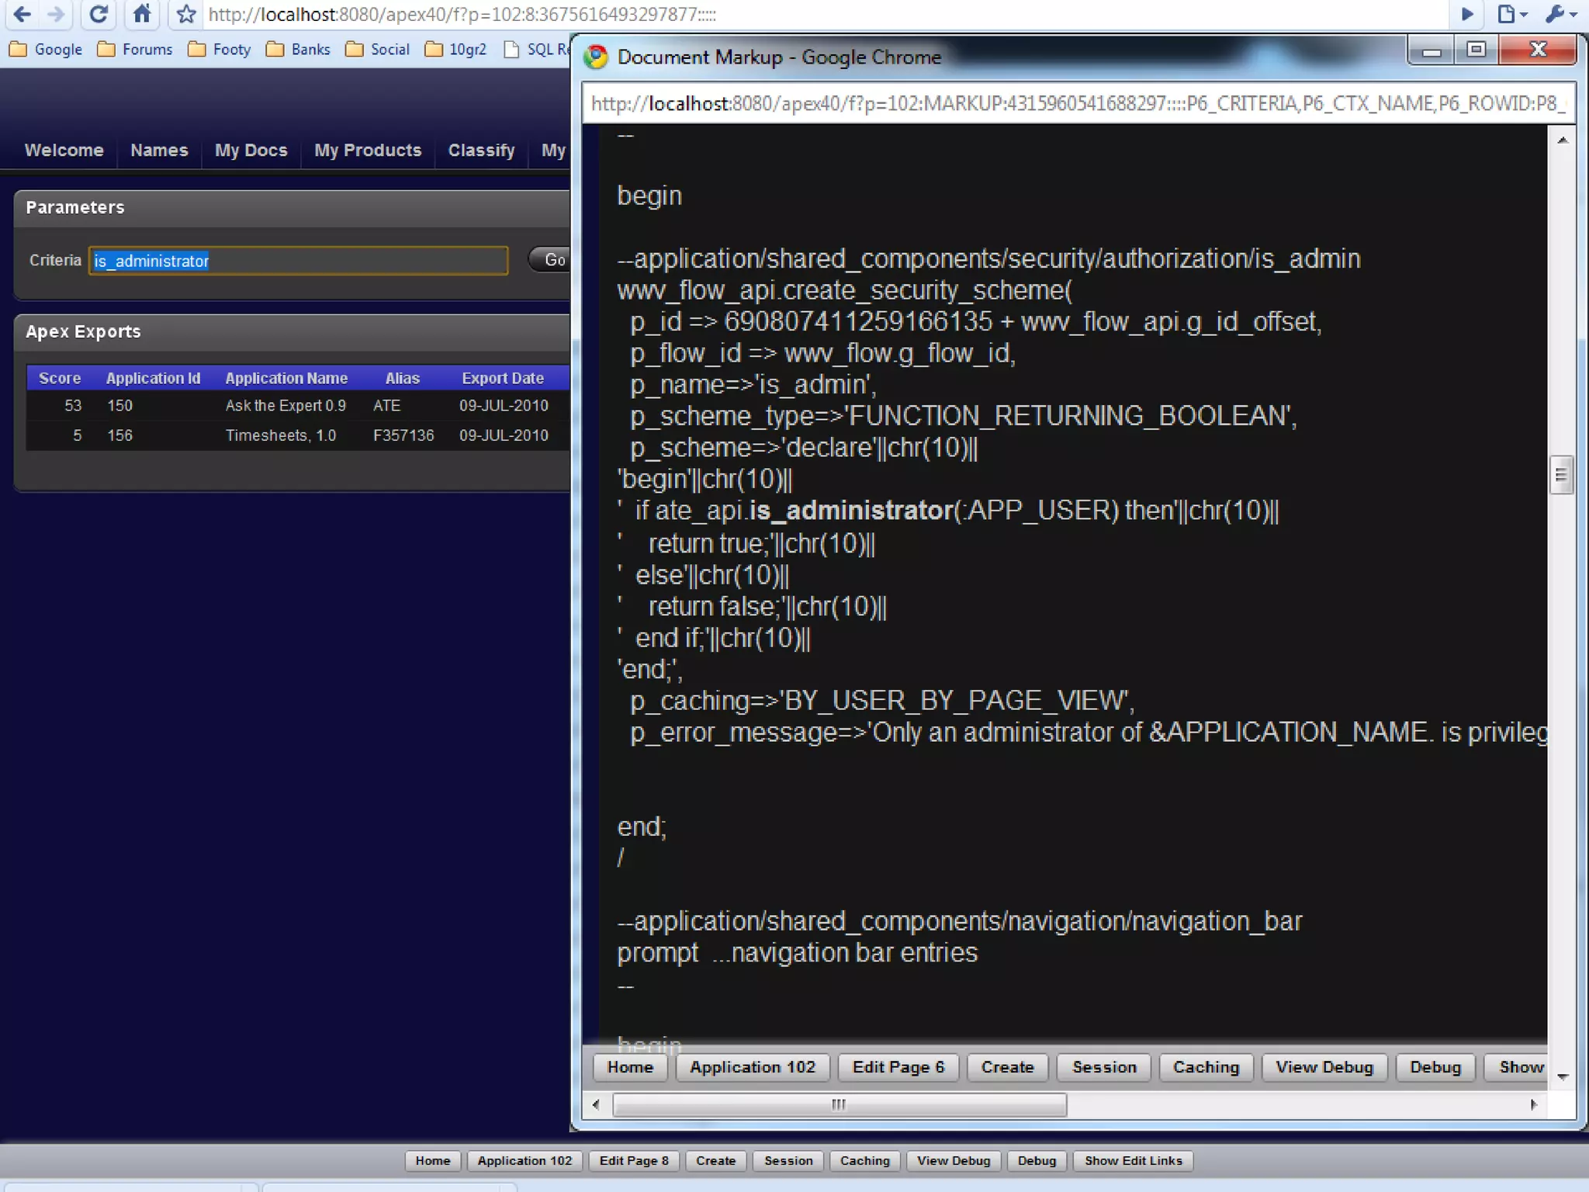Click View Debug in bottom developer bar
Image resolution: width=1589 pixels, height=1192 pixels.
coord(953,1161)
